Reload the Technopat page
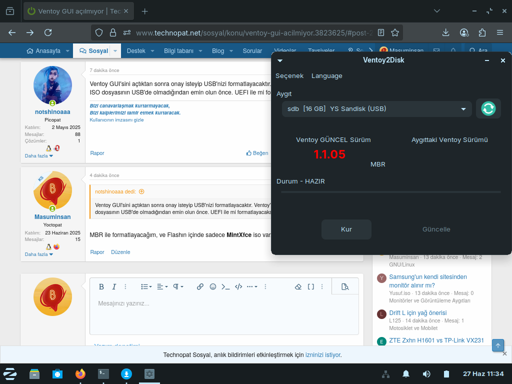512x384 pixels. click(x=48, y=32)
